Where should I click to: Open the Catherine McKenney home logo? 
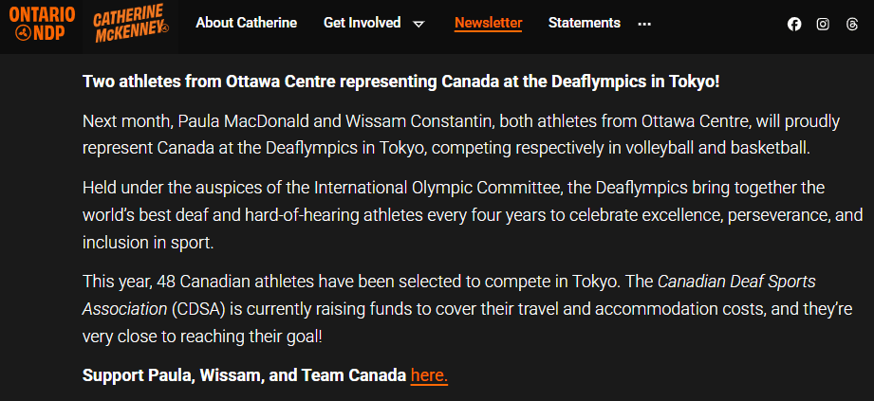point(131,24)
